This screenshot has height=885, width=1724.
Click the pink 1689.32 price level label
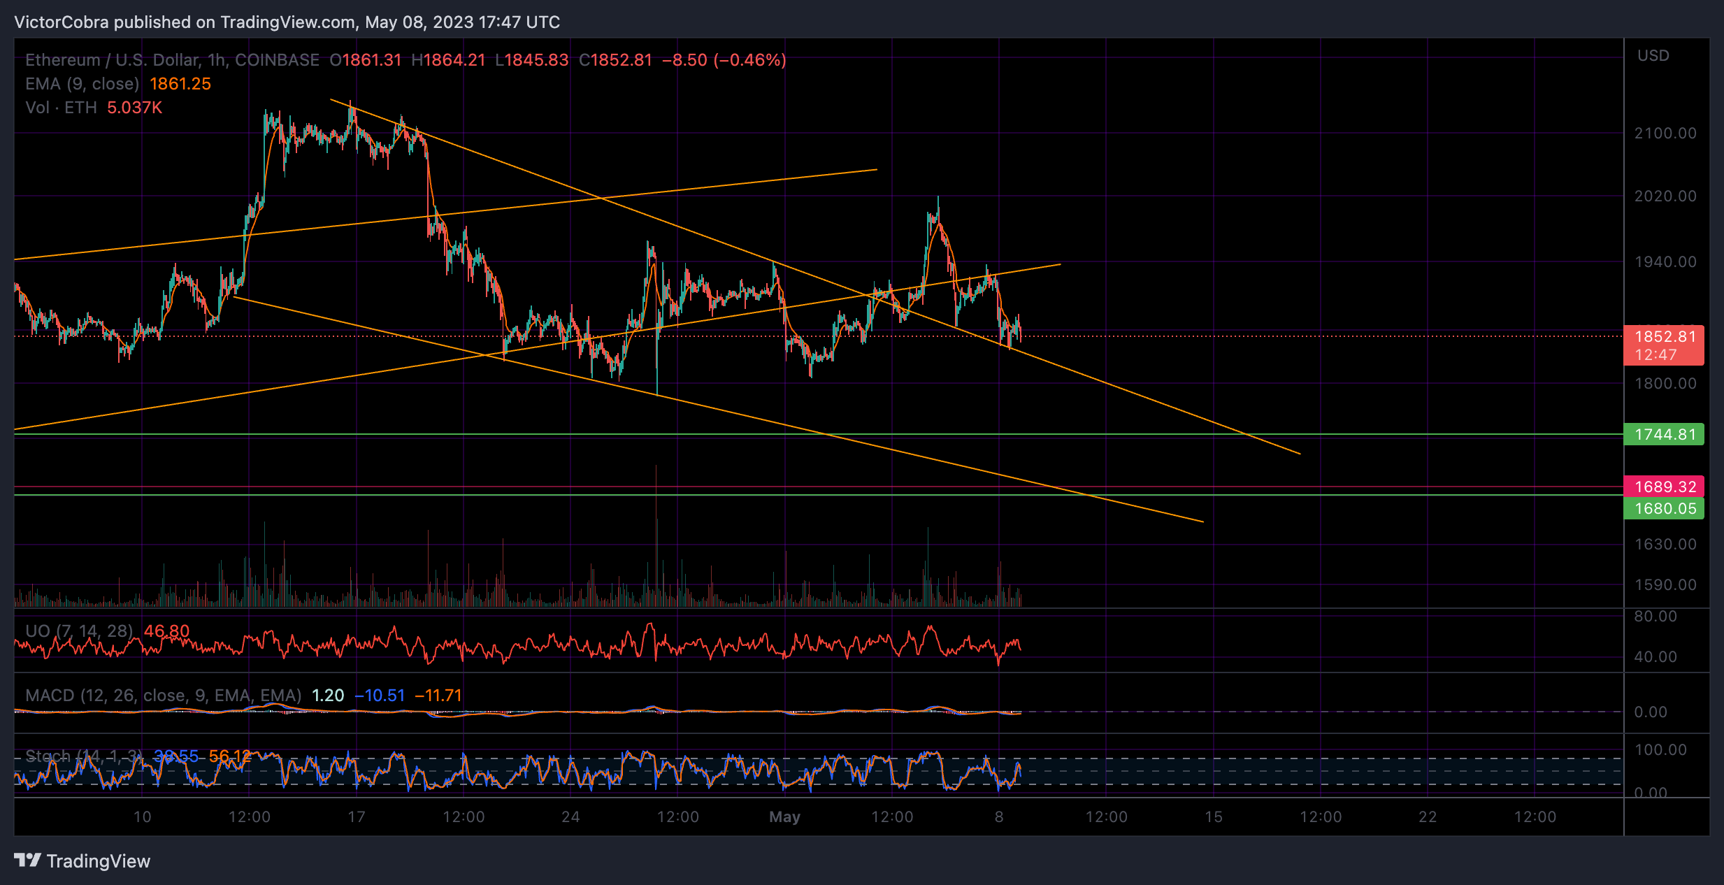point(1664,487)
